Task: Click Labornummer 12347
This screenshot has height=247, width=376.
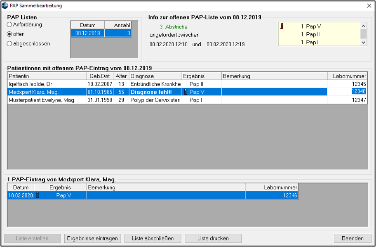Action: 347,100
